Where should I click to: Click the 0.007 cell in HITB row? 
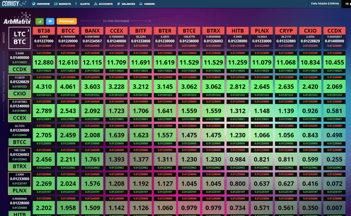(x=335, y=208)
